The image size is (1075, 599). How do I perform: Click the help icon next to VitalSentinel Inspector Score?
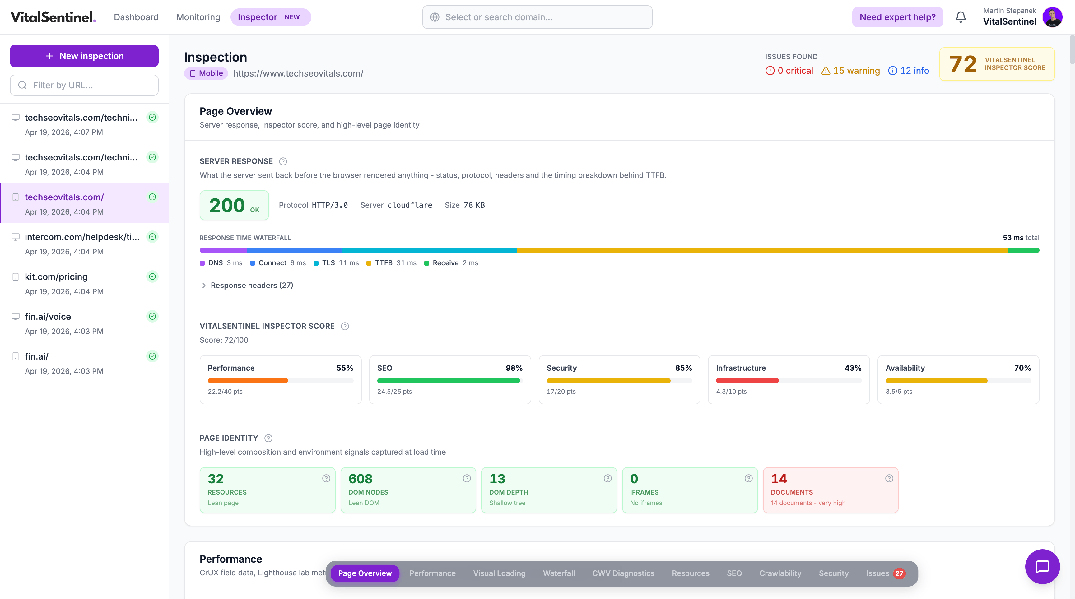tap(345, 326)
